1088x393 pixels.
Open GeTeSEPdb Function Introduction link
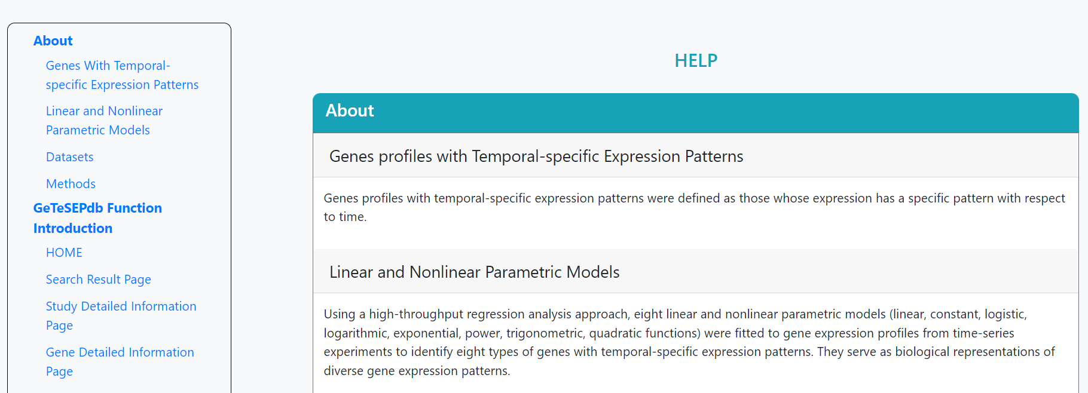tap(97, 208)
